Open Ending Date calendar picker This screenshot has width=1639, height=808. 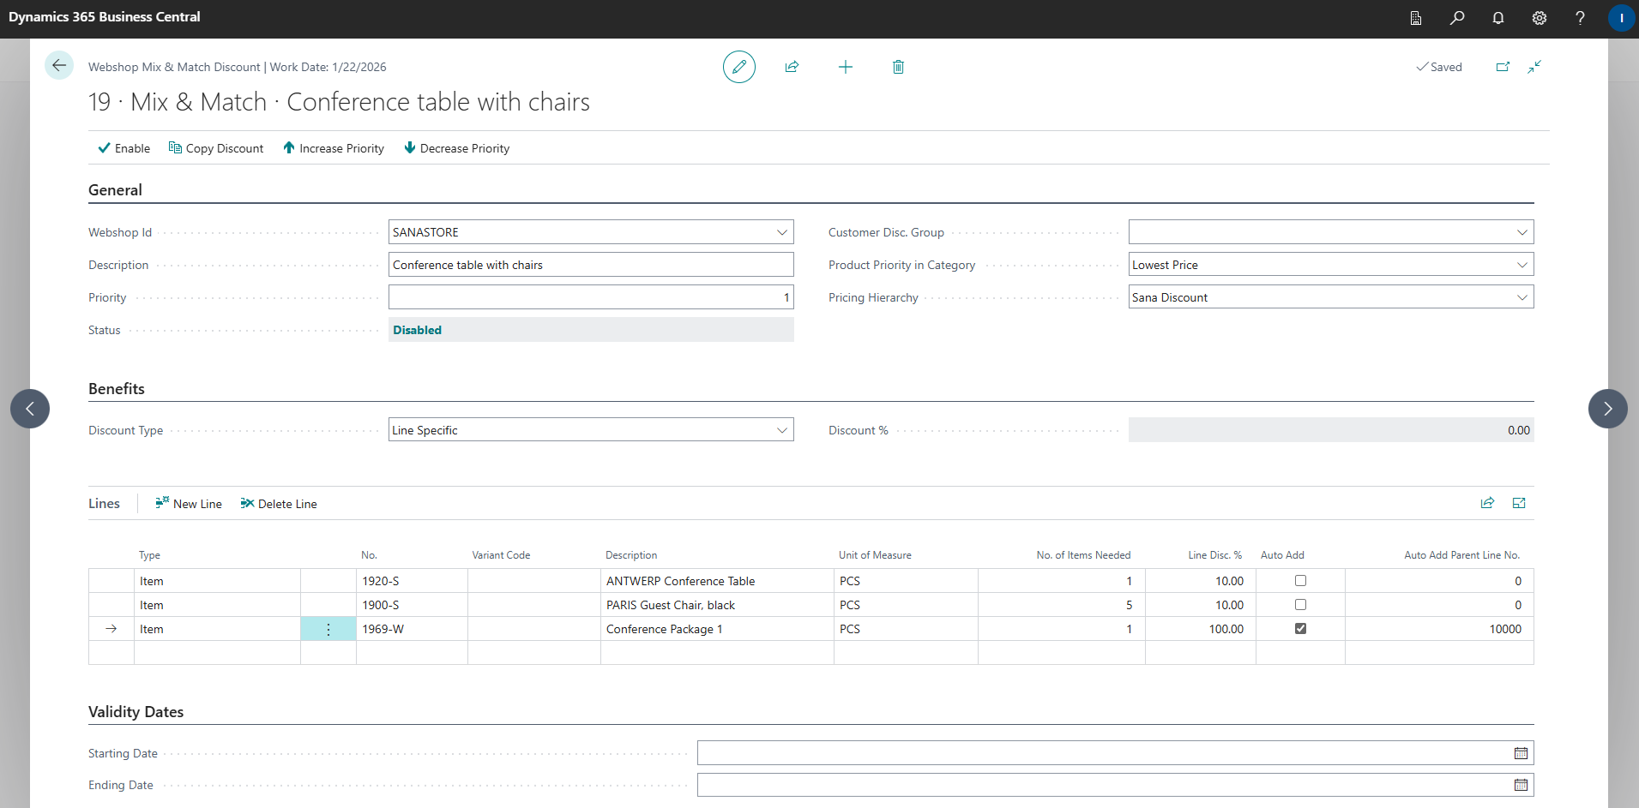click(x=1521, y=785)
